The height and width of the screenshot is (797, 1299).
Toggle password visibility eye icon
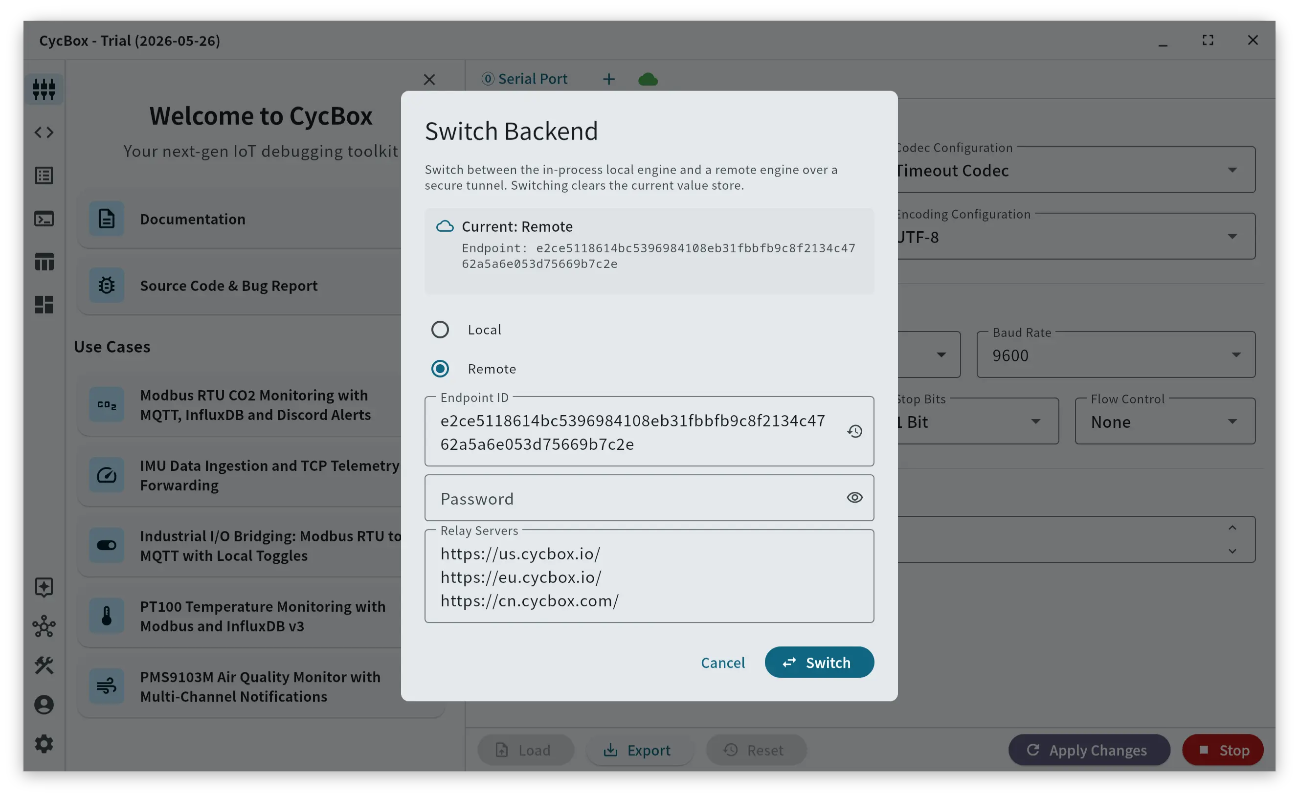click(854, 498)
